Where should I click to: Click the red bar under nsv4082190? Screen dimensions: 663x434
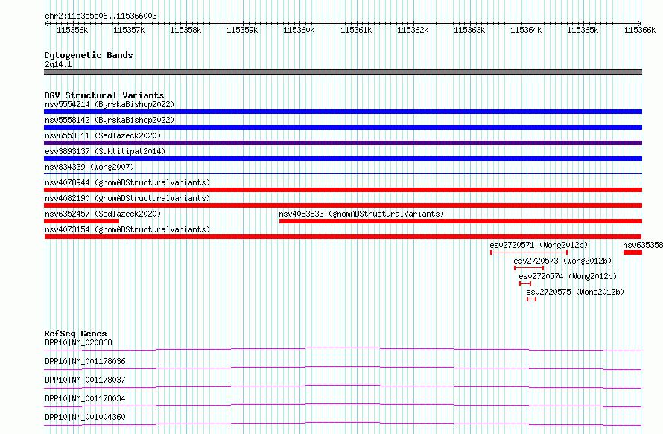tap(343, 205)
